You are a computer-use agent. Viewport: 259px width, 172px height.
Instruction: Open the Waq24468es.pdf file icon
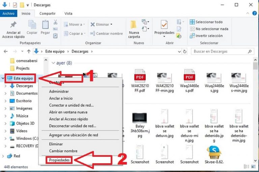coord(189,76)
